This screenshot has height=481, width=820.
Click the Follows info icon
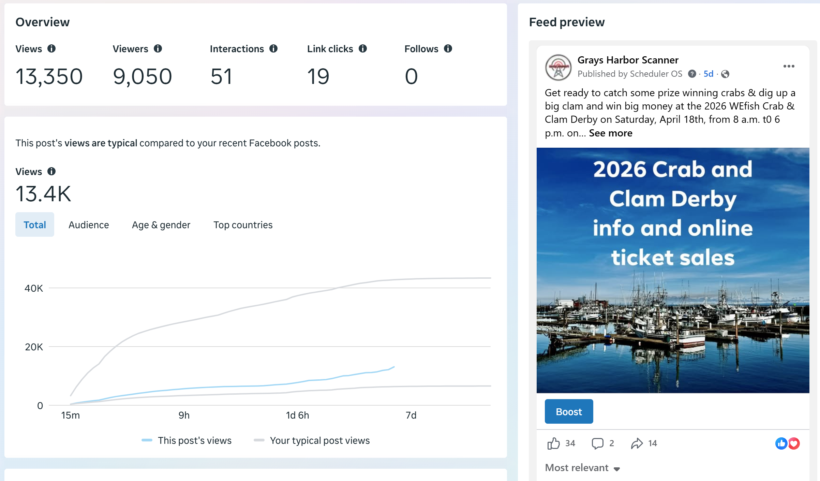point(448,49)
